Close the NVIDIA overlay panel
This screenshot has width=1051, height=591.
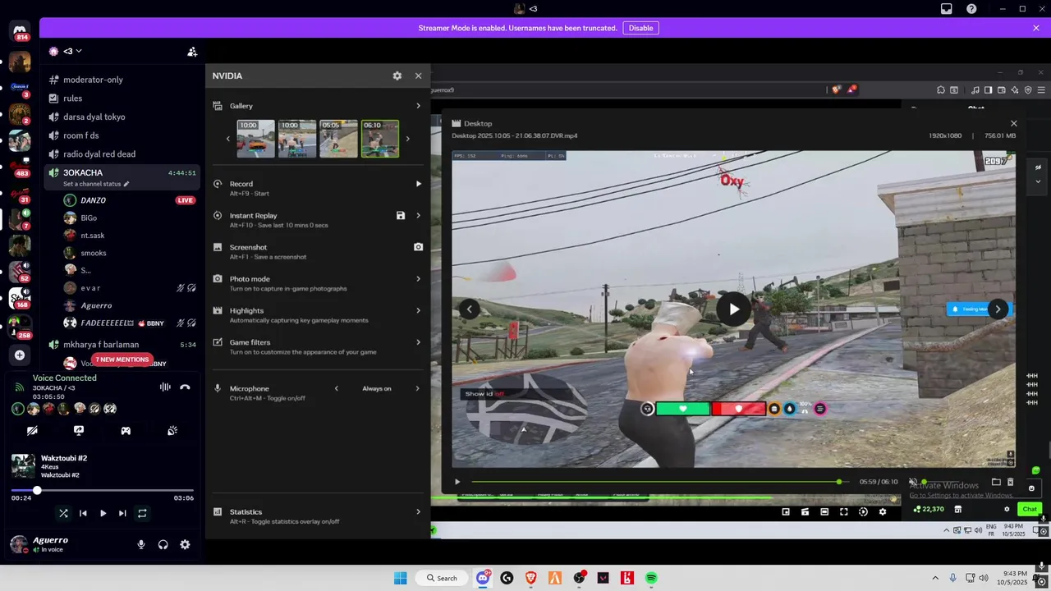(x=418, y=76)
